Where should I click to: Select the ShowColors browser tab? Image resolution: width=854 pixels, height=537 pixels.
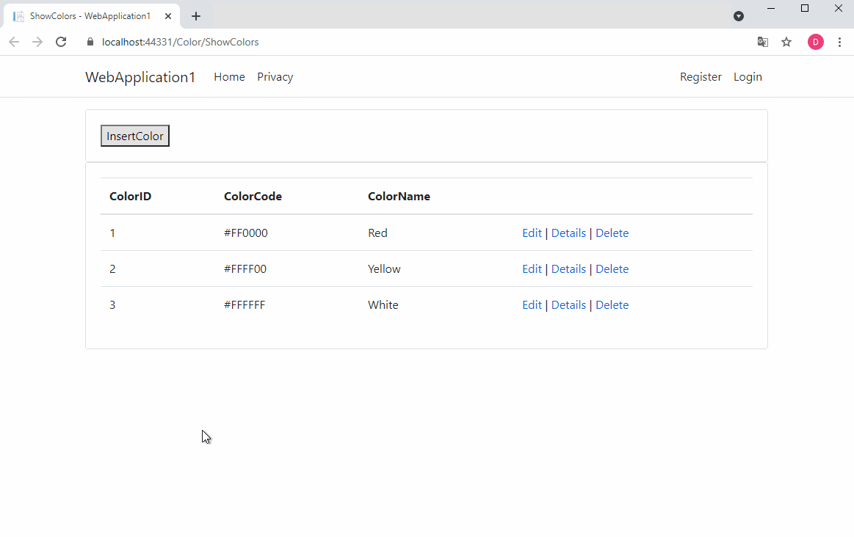pyautogui.click(x=88, y=15)
